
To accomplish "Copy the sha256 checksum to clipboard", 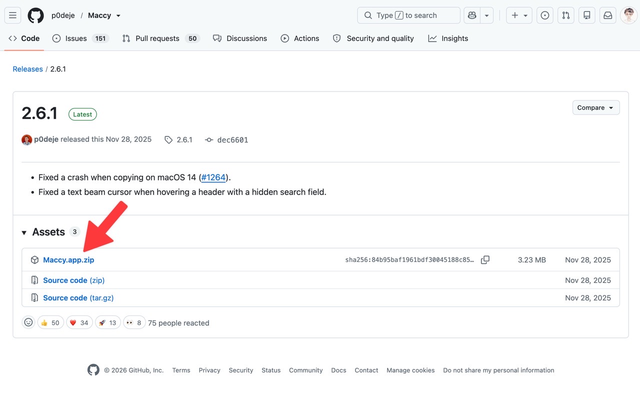I will (485, 260).
